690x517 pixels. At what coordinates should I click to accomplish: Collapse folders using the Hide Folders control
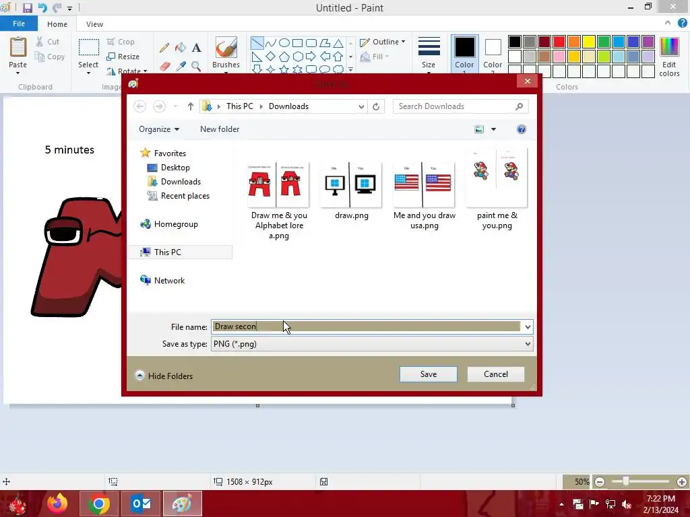point(164,376)
